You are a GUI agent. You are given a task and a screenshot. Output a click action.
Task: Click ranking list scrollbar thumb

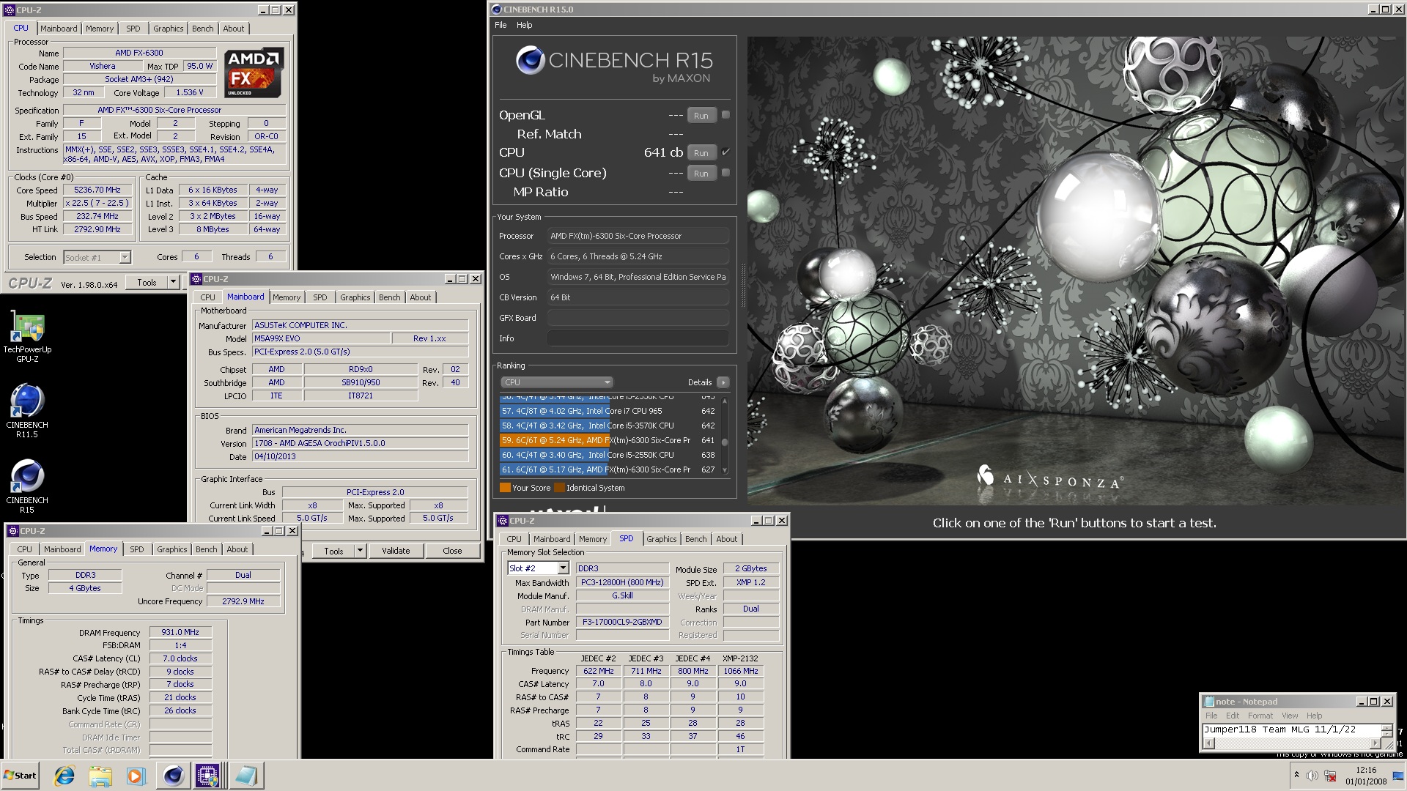coord(725,442)
